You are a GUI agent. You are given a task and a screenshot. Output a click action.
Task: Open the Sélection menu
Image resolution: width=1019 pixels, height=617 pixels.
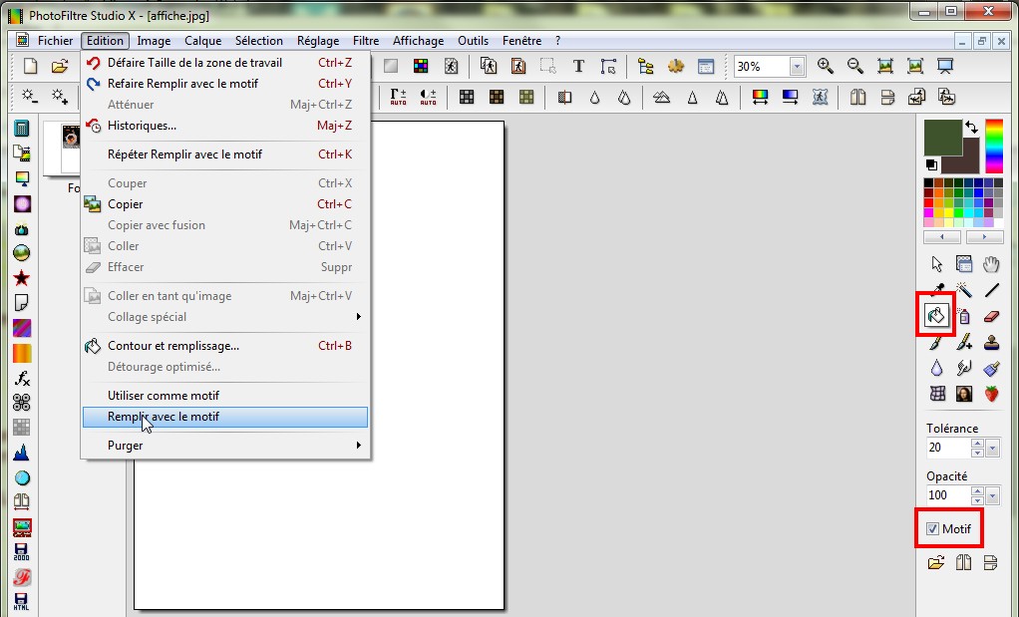tap(258, 41)
